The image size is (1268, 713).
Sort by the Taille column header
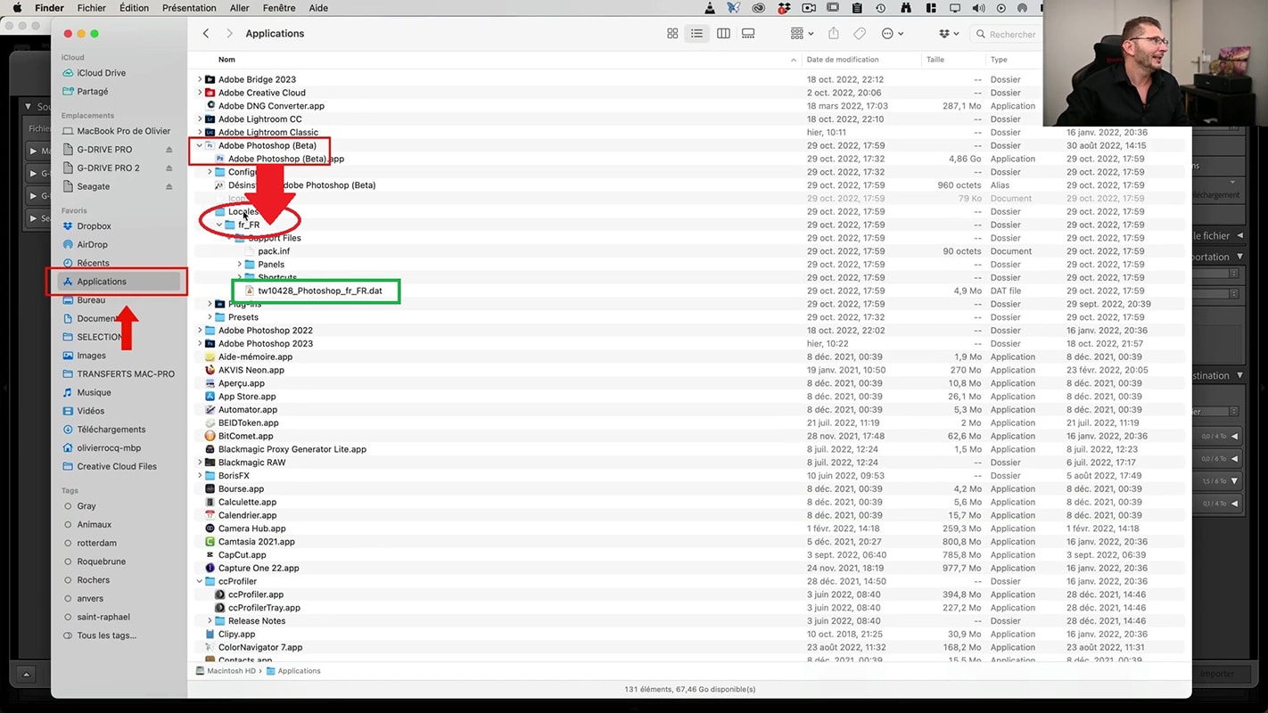(935, 60)
